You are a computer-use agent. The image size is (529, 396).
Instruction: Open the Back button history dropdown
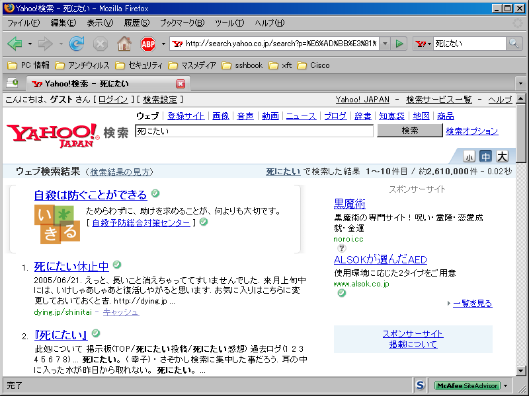click(30, 44)
